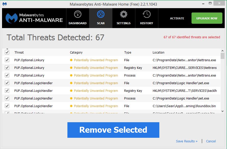Click 'Potentially Unwanted Program' in Rounddox.bin row
Viewport: 227px width, 149px height.
[96, 106]
